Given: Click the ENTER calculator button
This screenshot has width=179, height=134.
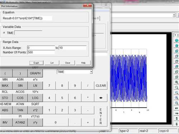Looking at the screenshot, I should pos(101,116).
